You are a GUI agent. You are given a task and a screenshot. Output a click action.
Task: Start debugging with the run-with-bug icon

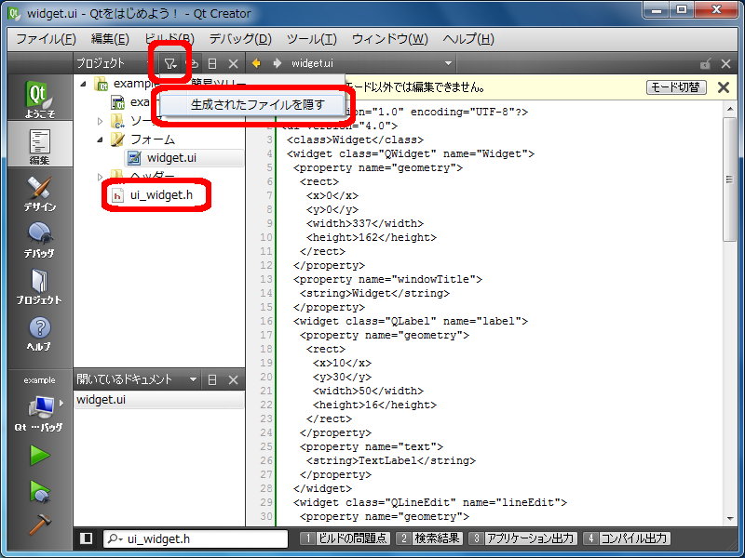coord(39,490)
